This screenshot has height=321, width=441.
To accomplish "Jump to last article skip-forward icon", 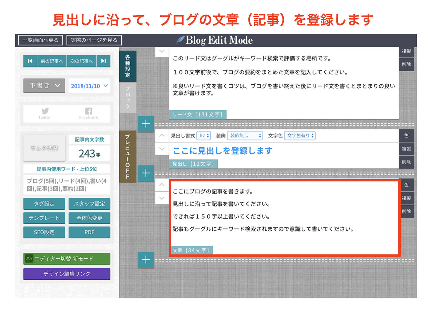I will pos(103,61).
